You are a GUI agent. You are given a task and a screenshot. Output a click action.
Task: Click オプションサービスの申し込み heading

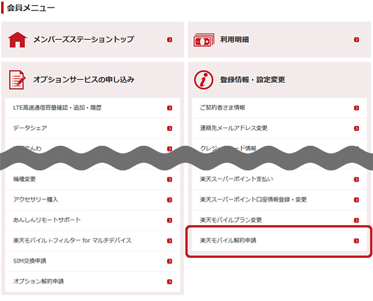coord(84,79)
